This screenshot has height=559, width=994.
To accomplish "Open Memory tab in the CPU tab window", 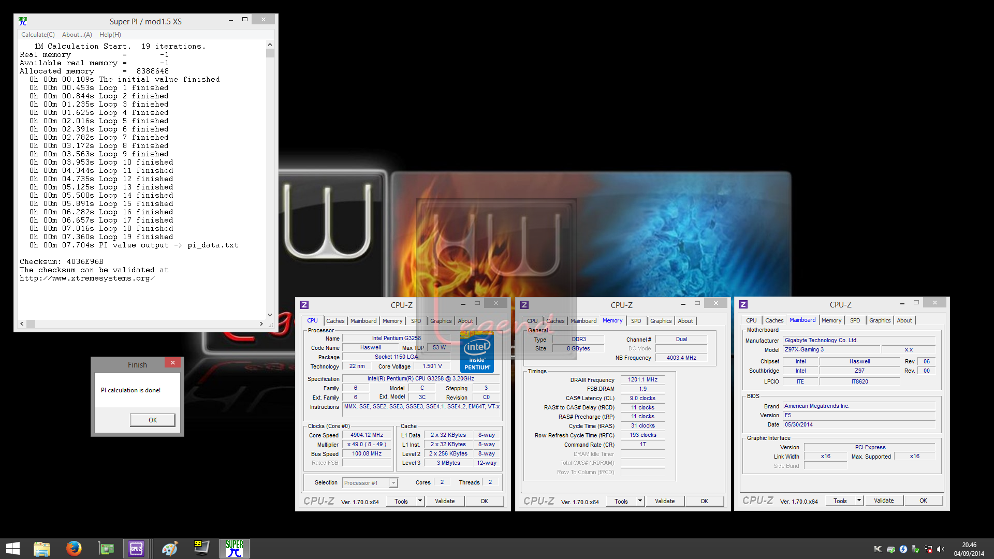I will (x=392, y=321).
